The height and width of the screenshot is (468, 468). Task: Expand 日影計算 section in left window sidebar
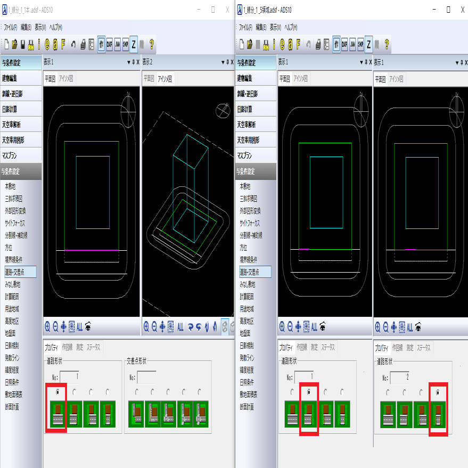click(21, 109)
